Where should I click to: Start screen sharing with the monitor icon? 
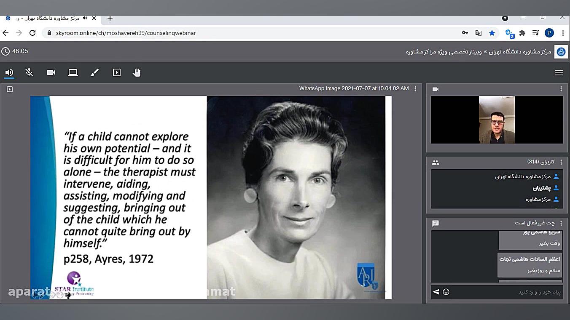click(73, 72)
